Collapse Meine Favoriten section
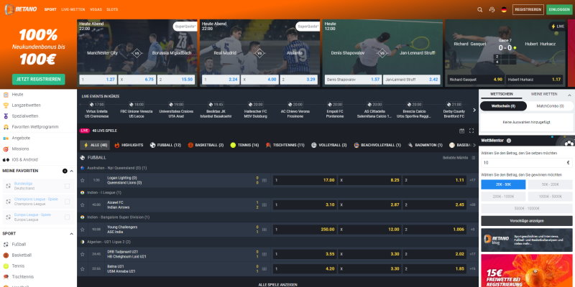The width and height of the screenshot is (575, 287). click(71, 171)
